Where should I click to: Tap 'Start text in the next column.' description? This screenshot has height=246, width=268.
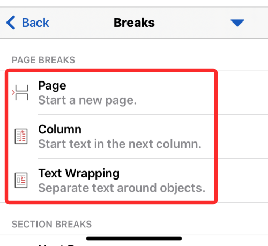pos(120,144)
